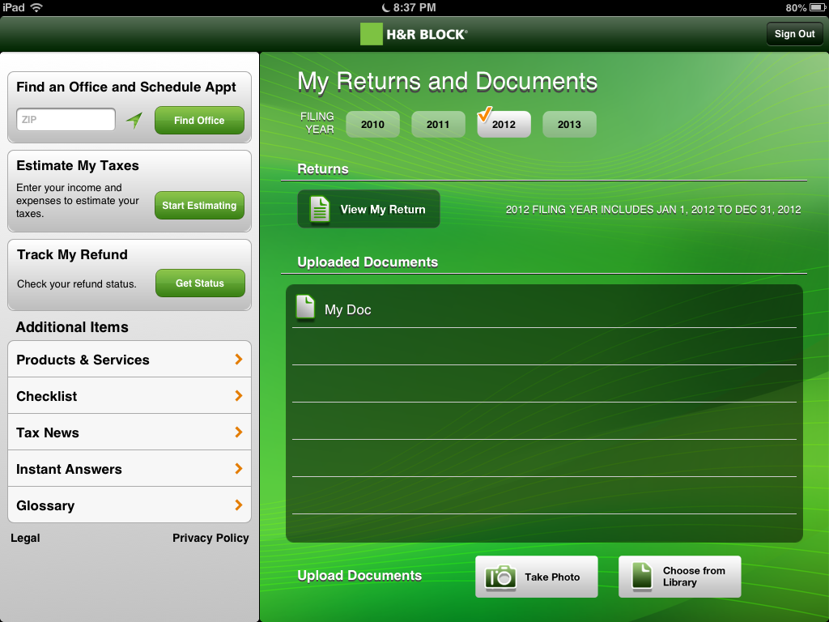The width and height of the screenshot is (829, 622).
Task: Tap the Uploaded Documents heading
Action: click(368, 262)
